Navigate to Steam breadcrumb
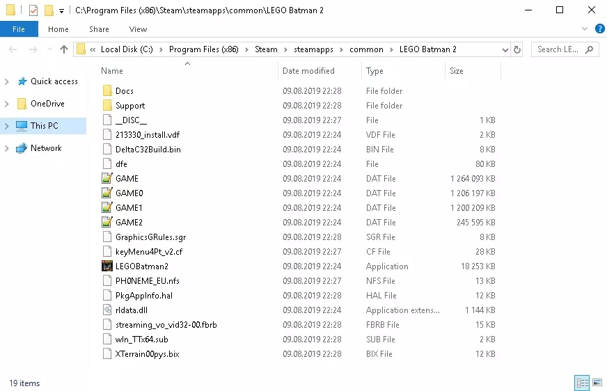 point(266,49)
